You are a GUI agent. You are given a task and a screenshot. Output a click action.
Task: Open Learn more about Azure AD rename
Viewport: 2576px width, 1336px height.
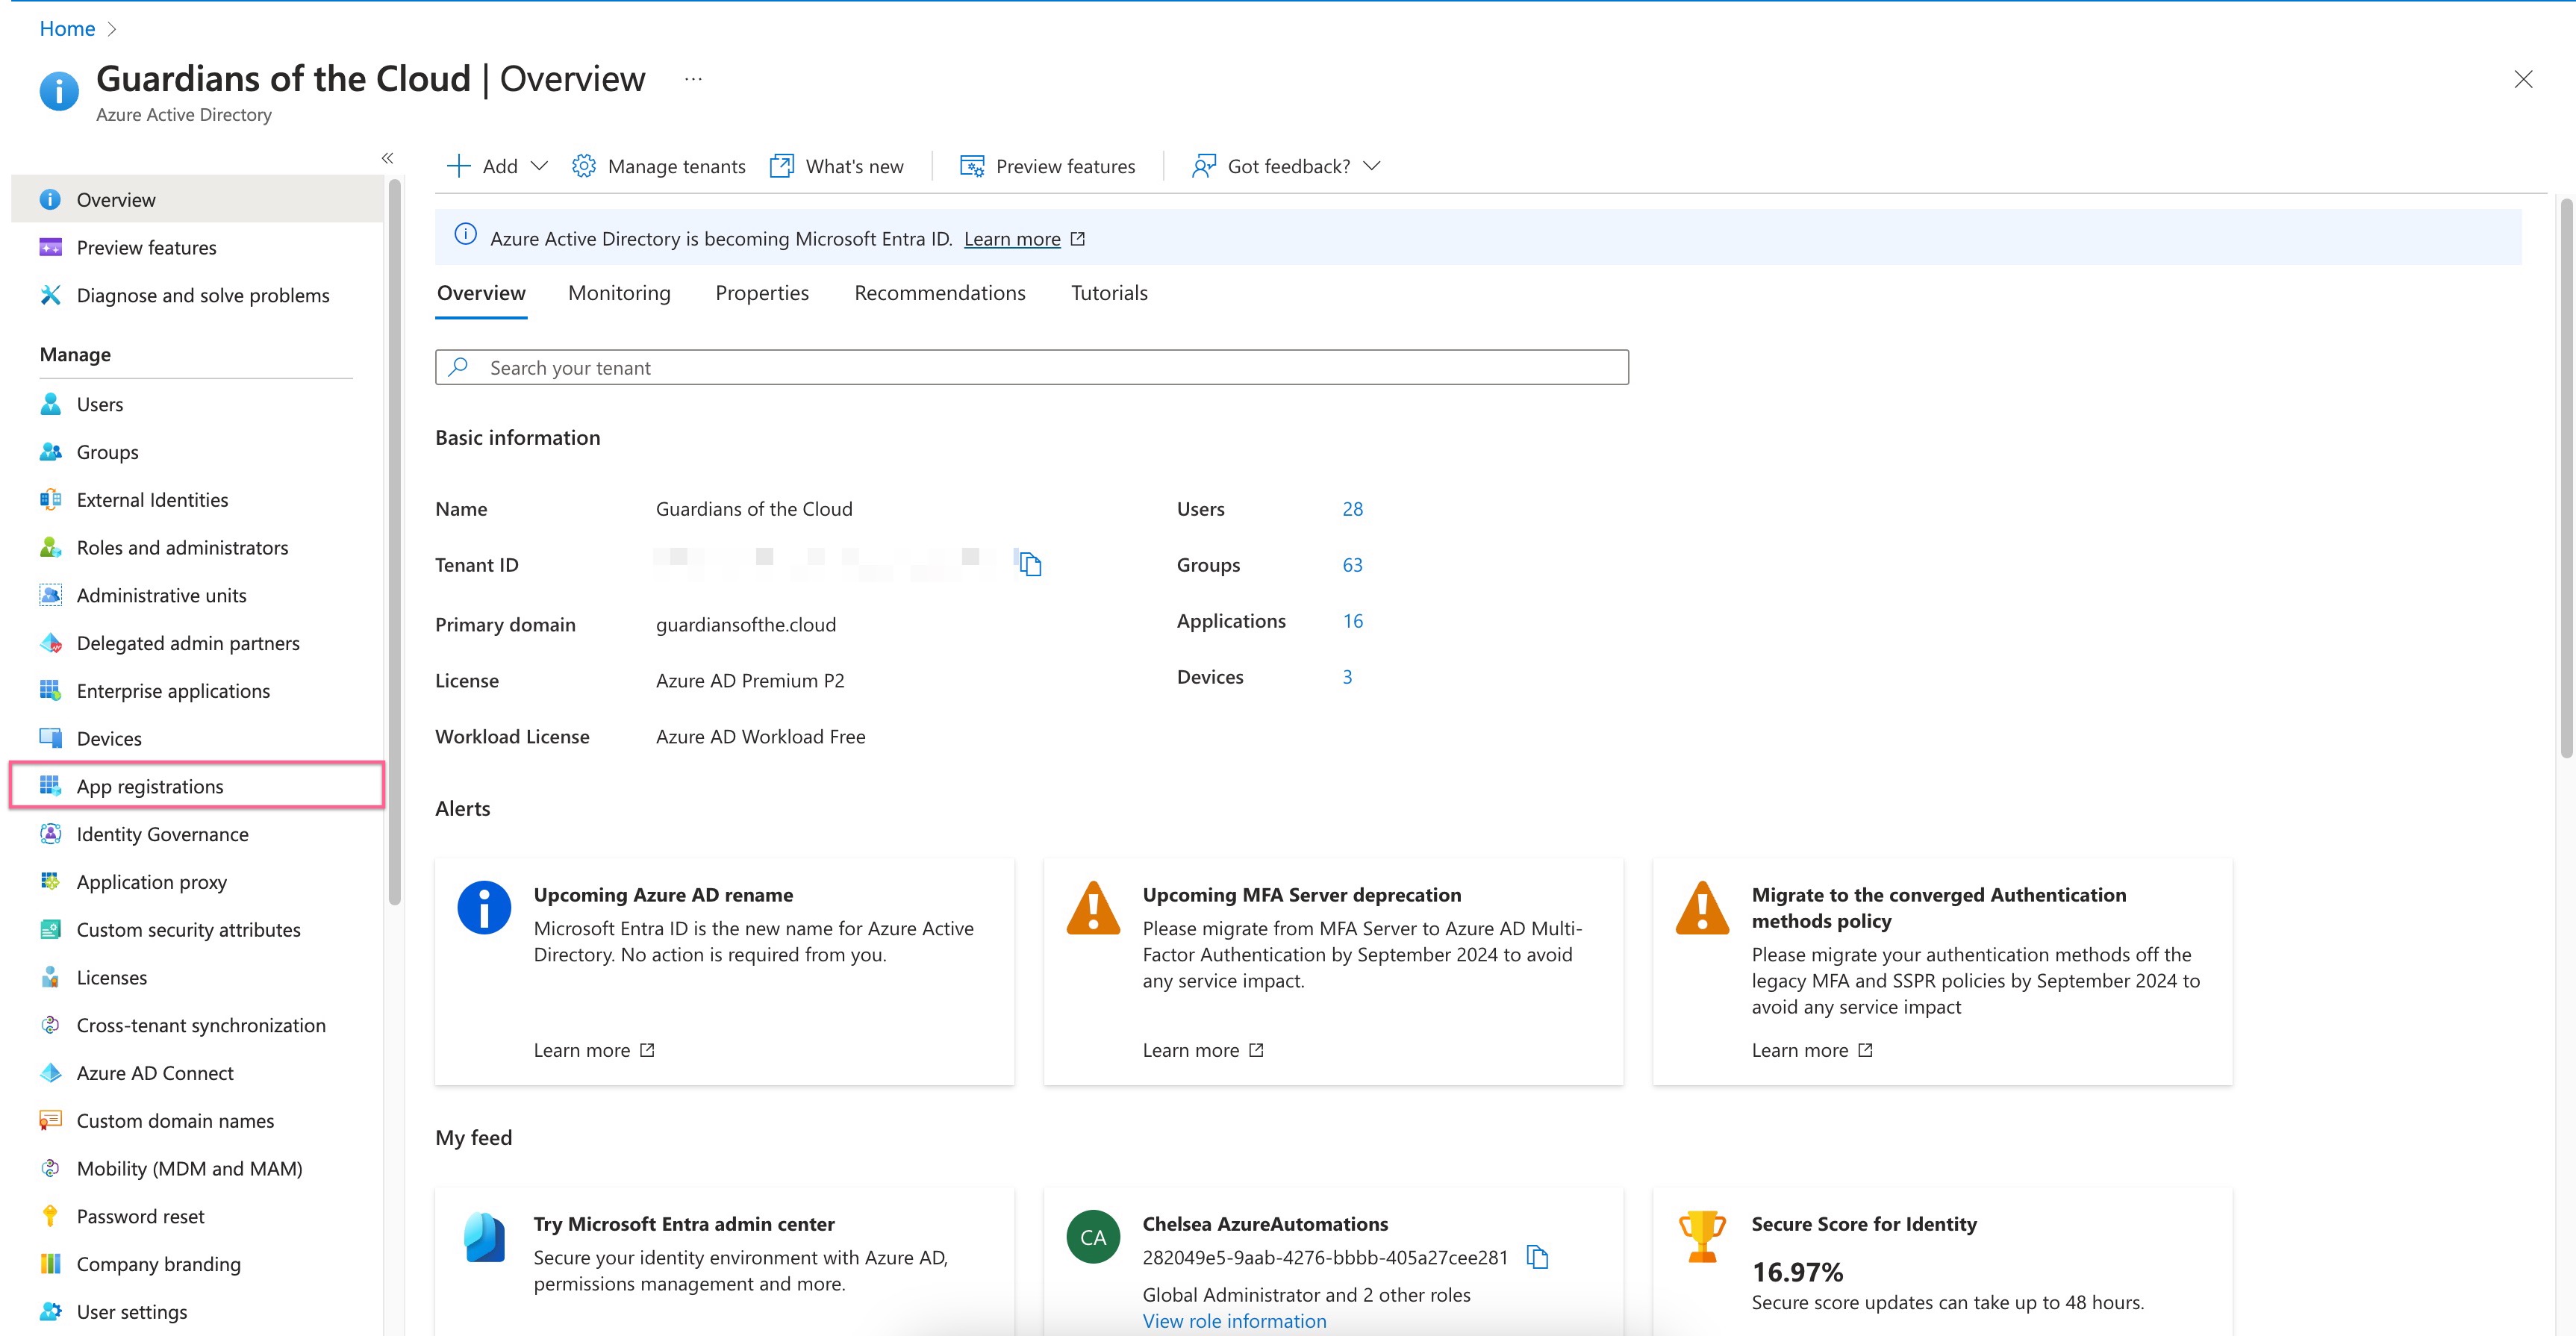583,1049
